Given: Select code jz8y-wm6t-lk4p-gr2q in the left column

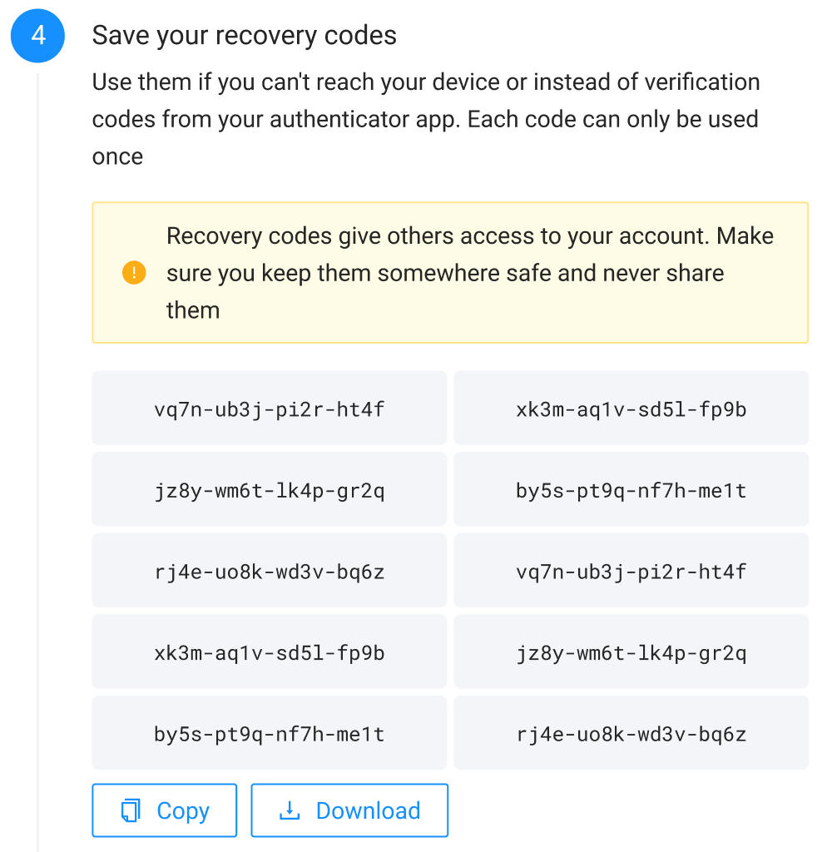Looking at the screenshot, I should [x=270, y=489].
